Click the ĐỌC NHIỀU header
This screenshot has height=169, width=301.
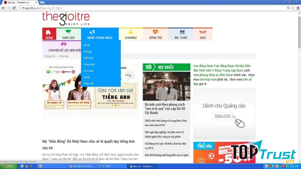pos(166,67)
